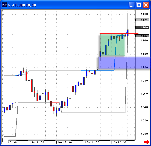This screenshot has width=151, height=146.
Task: Click the 1147 price marker label
Action: [142, 36]
